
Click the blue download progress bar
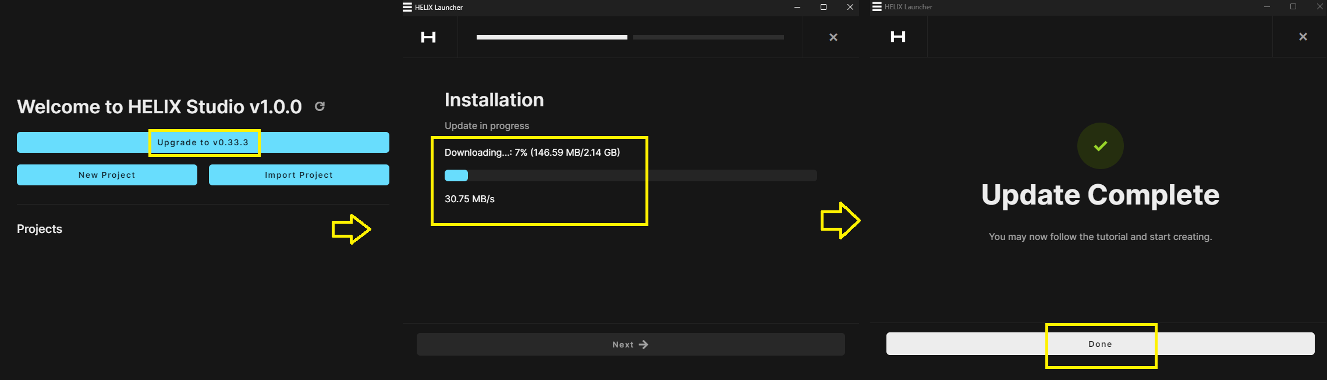coord(456,175)
